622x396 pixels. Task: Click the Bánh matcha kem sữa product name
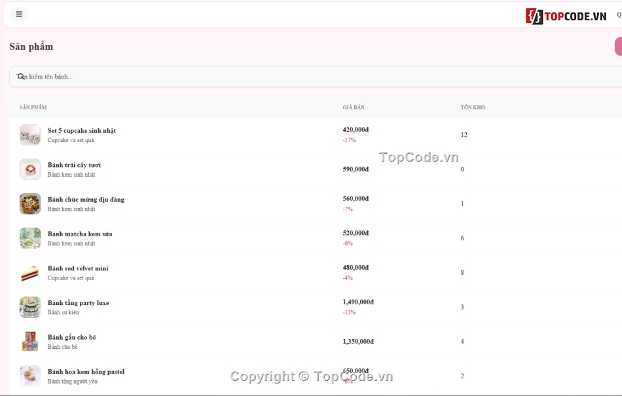click(x=80, y=234)
